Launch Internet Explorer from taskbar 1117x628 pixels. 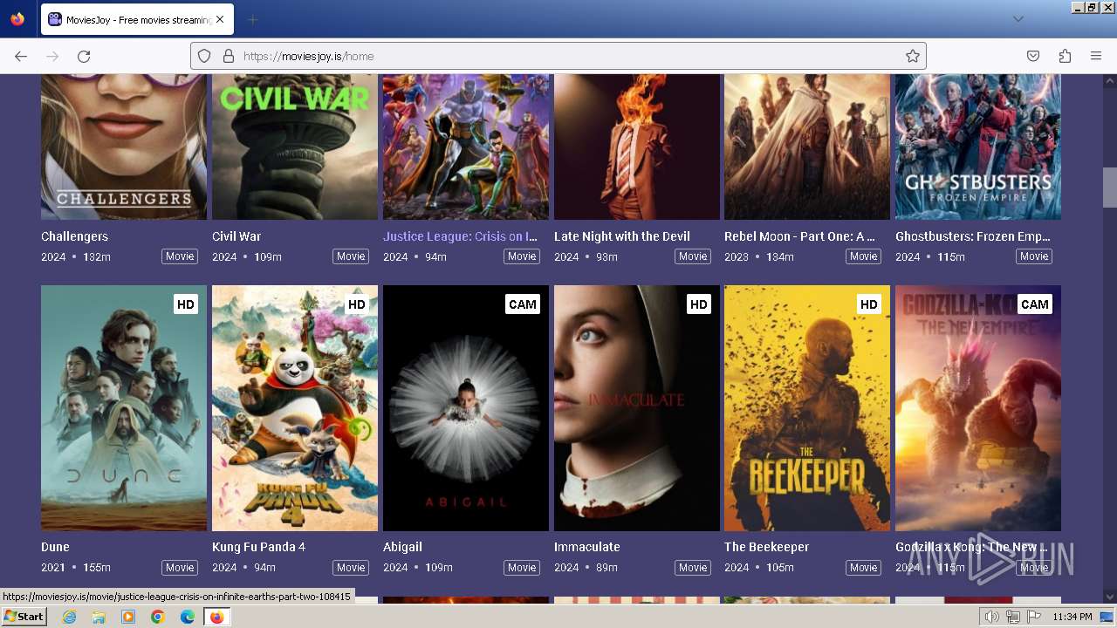pos(69,617)
